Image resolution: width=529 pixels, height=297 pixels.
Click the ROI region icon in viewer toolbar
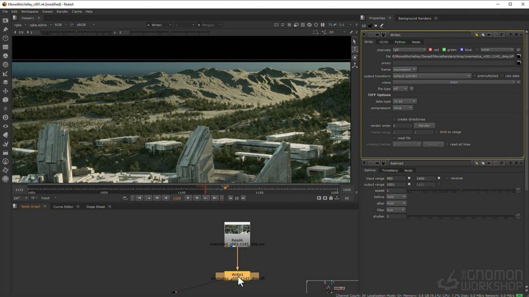pos(316,32)
